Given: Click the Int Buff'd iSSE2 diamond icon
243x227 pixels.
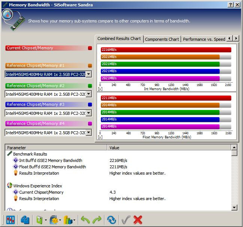Looking at the screenshot, I should (x=15, y=160).
